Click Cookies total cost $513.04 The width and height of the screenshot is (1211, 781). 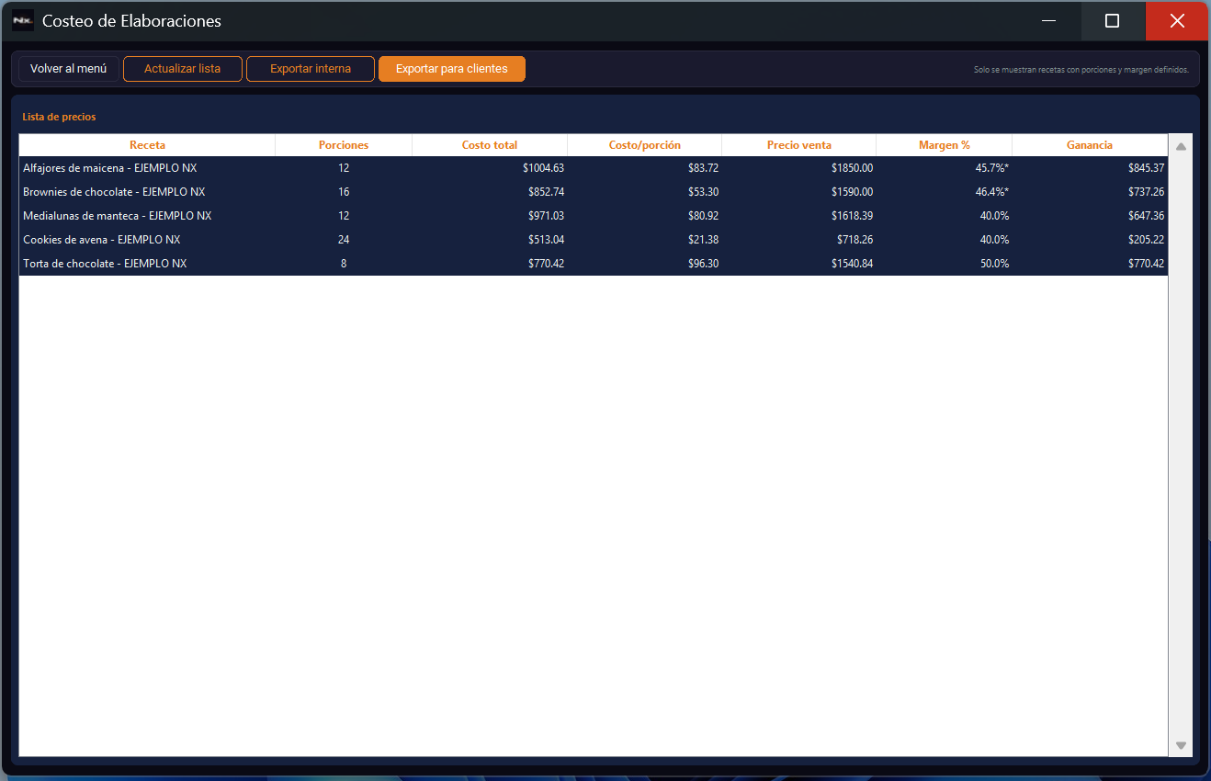point(546,240)
